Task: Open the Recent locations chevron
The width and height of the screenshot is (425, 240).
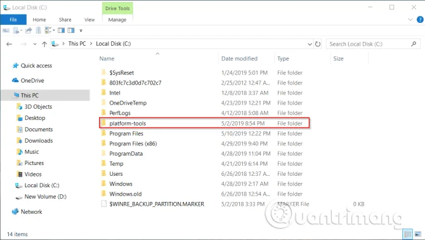Action: pyautogui.click(x=35, y=44)
